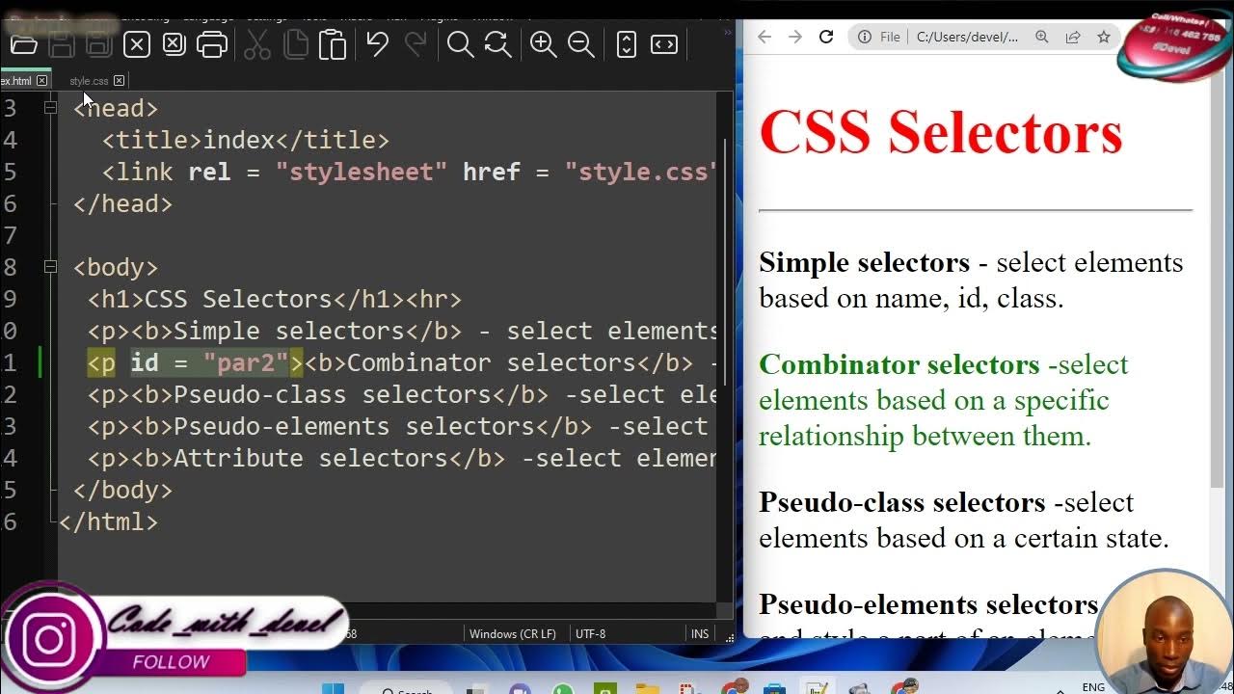Click the red CSS Selectors heading in browser
Image resolution: width=1234 pixels, height=694 pixels.
tap(941, 132)
